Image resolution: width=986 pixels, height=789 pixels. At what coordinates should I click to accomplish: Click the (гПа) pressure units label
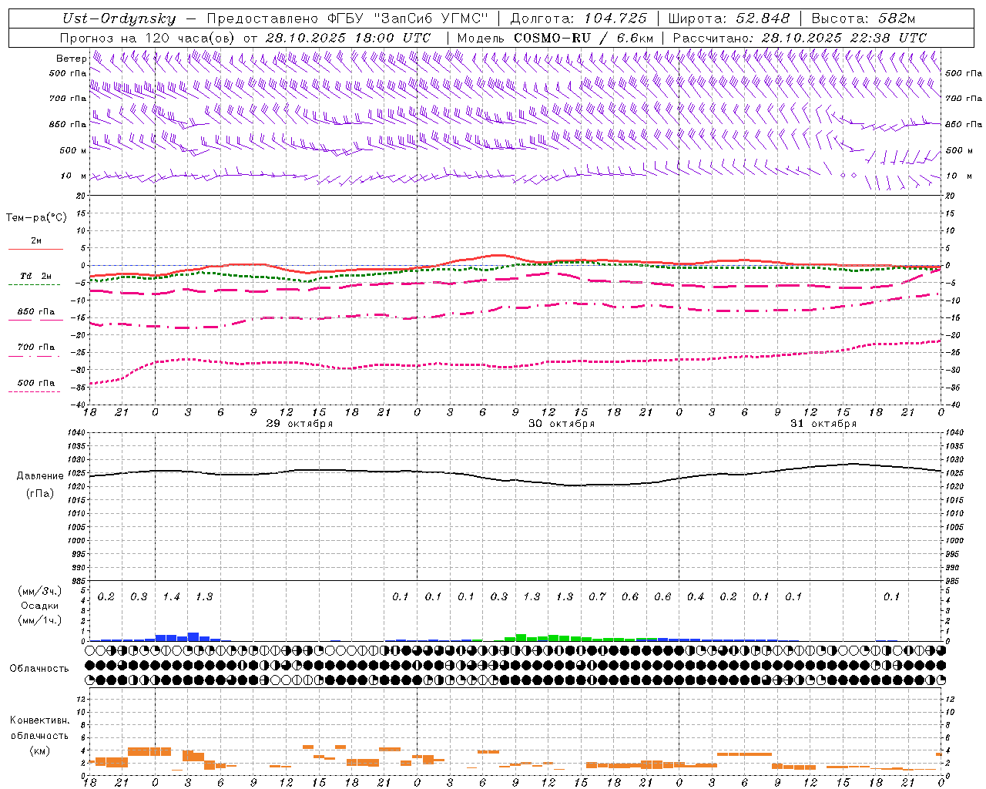coord(40,494)
